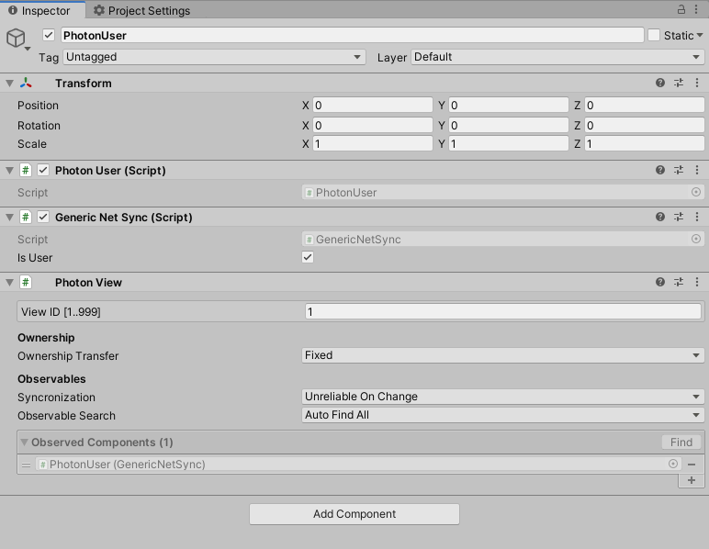Click object picker for PhotonUser script field
709x549 pixels.
(696, 192)
